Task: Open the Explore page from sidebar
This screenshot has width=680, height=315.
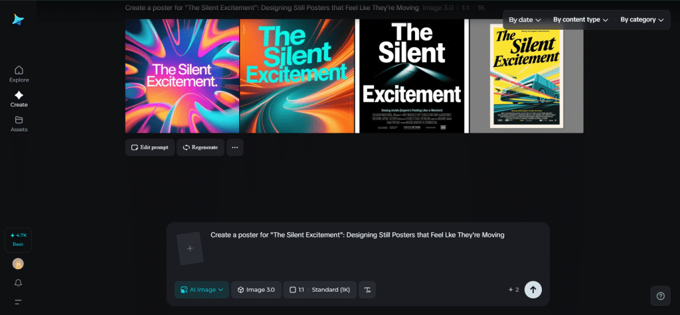Action: pyautogui.click(x=19, y=74)
